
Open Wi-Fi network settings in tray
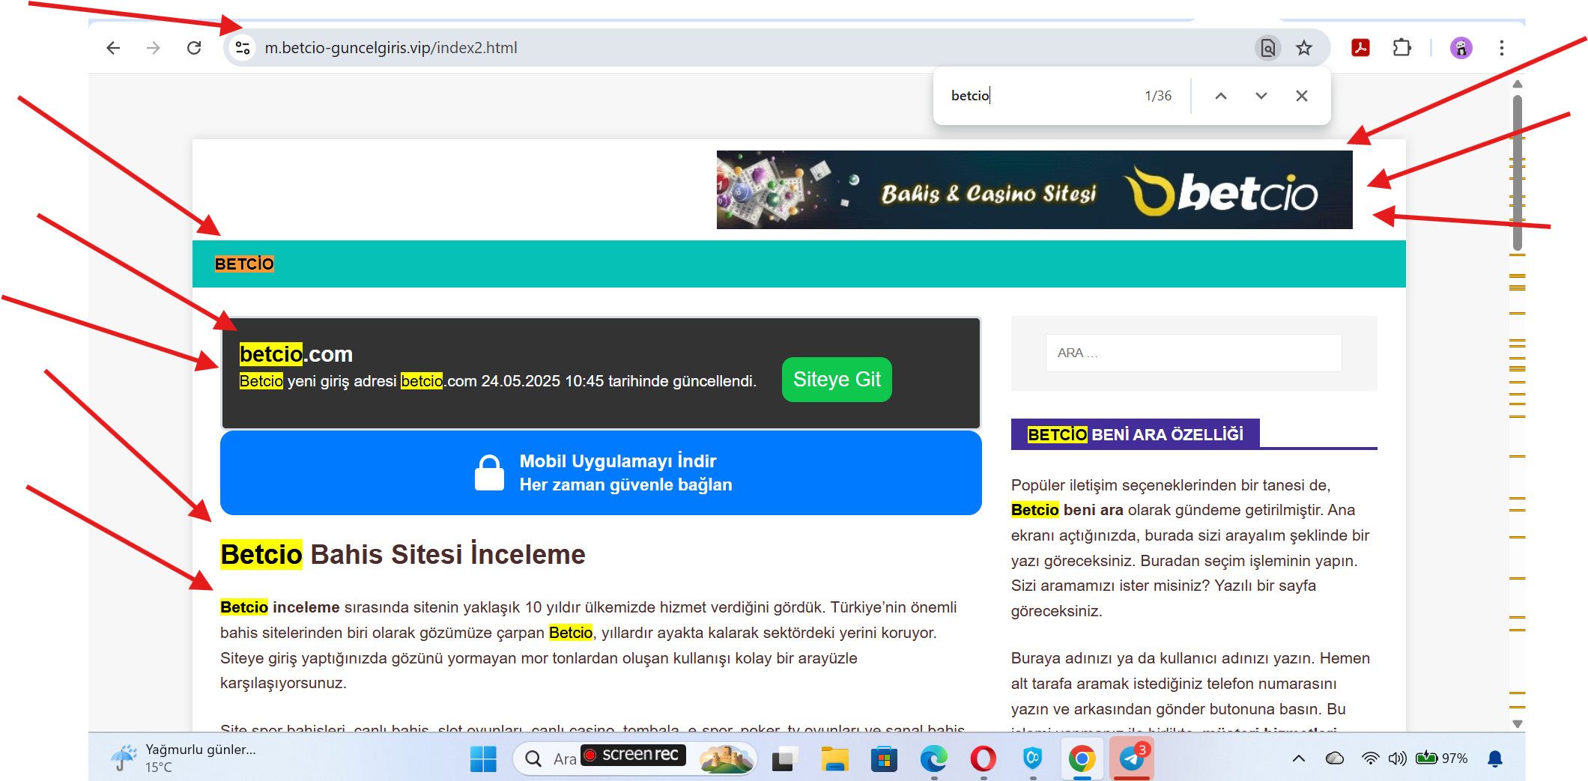tap(1370, 759)
